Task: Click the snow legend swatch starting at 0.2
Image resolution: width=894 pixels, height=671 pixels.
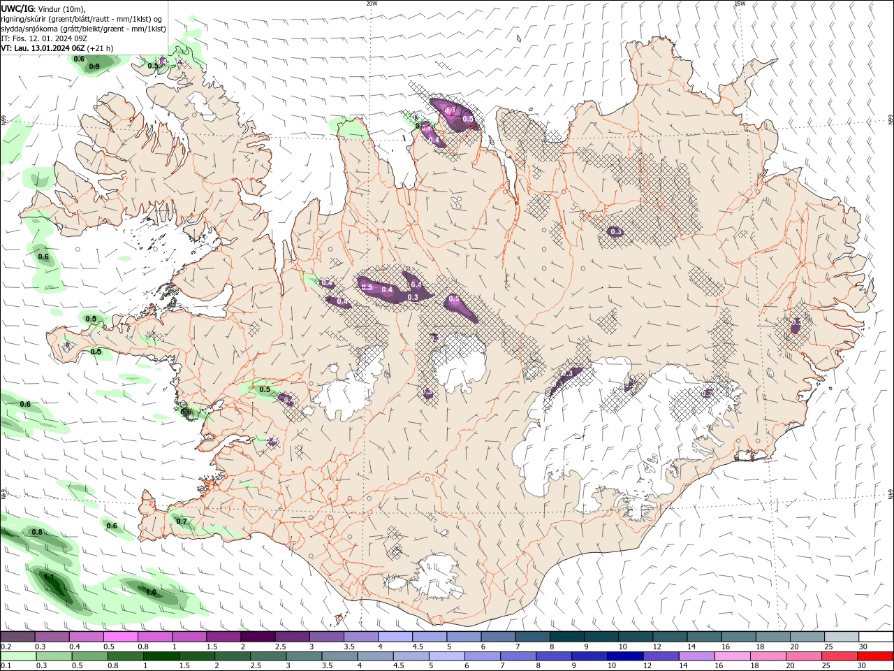Action: [17, 637]
